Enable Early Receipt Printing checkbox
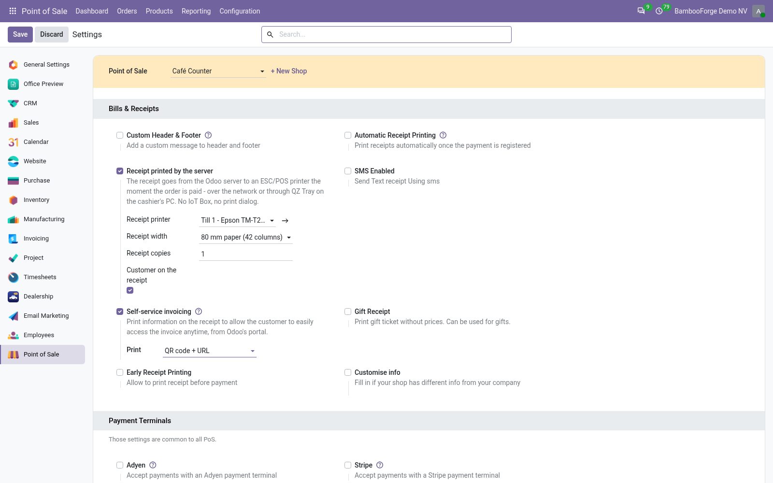 coord(120,372)
